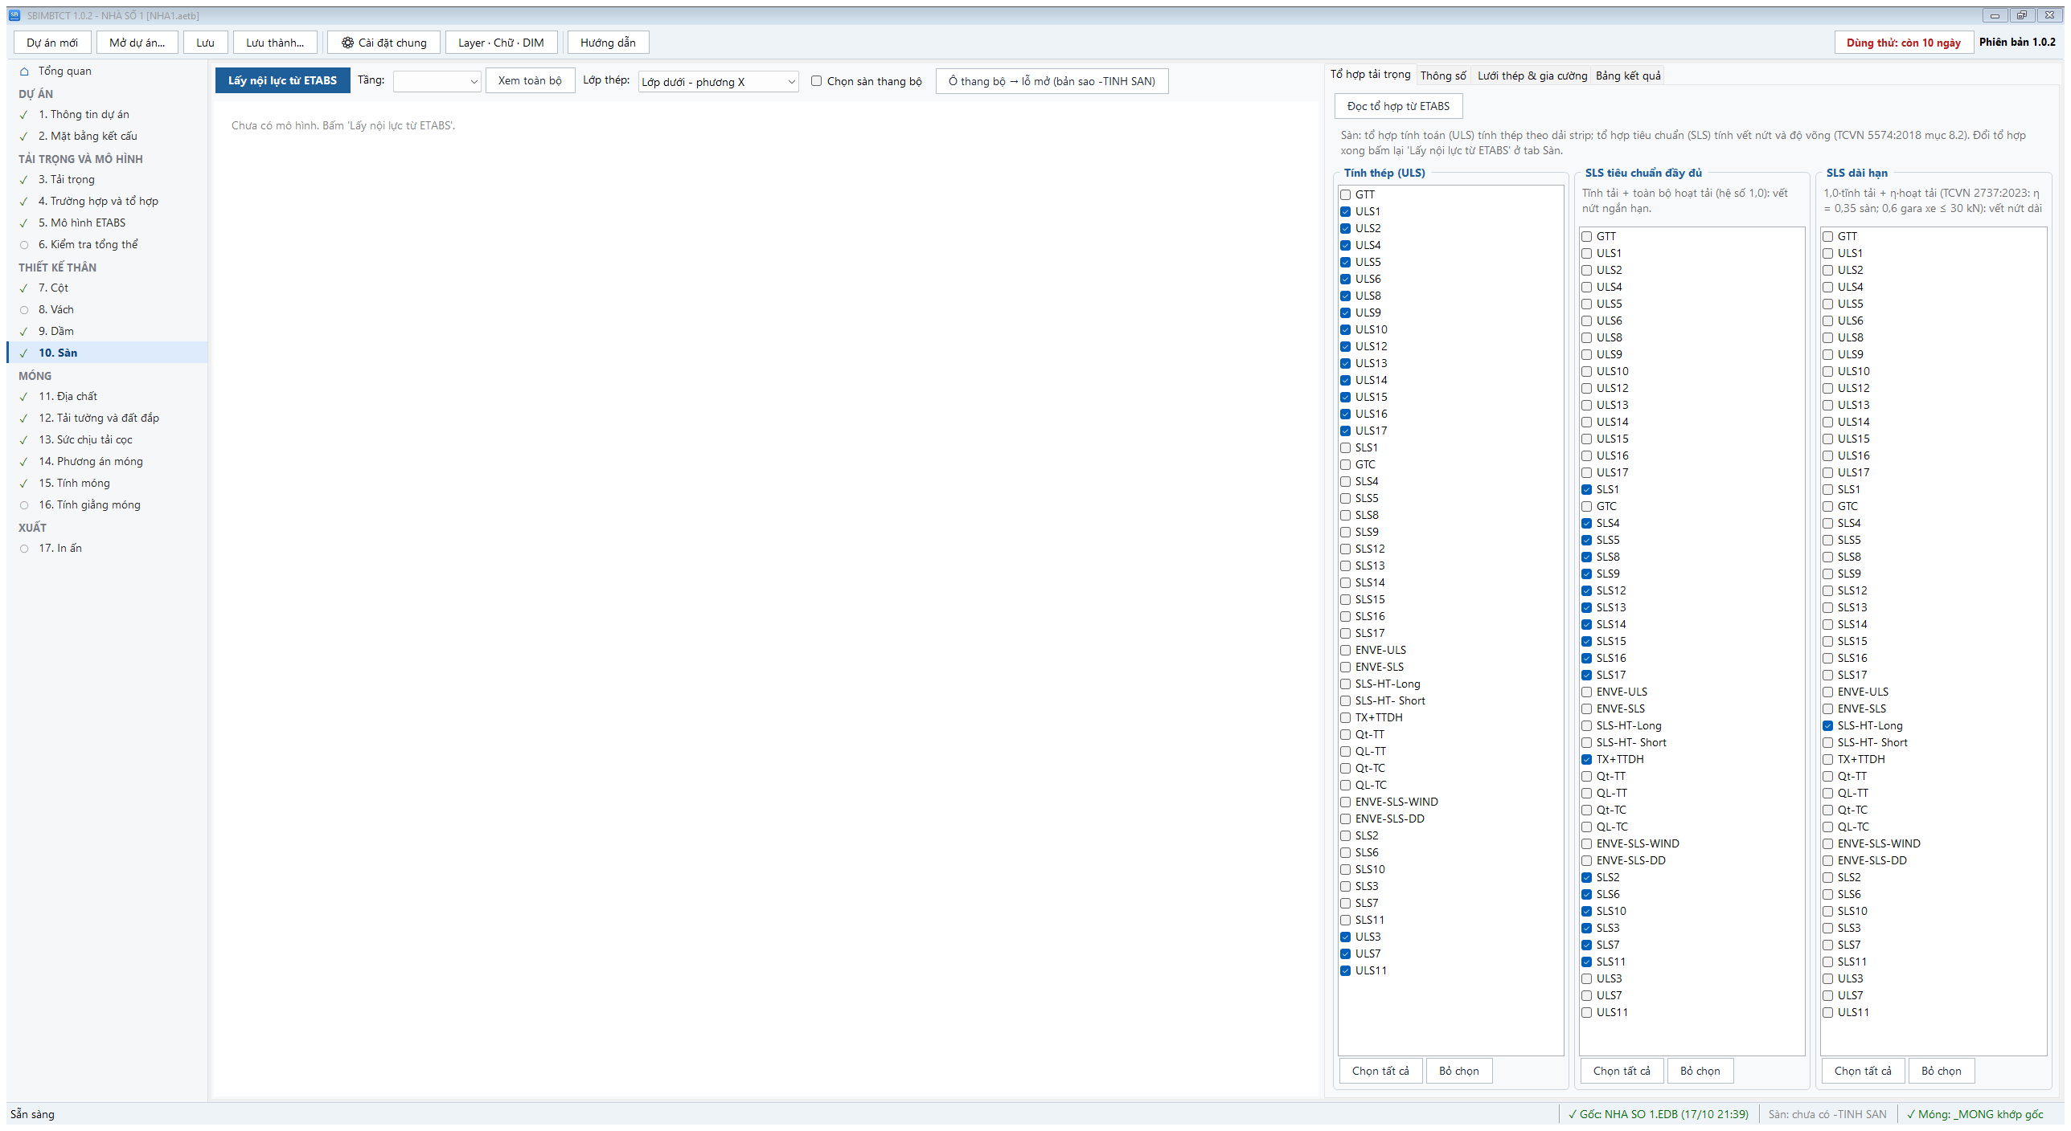The image size is (2071, 1131).
Task: Click the circle status icon beside 8. Vách
Action: pos(24,310)
